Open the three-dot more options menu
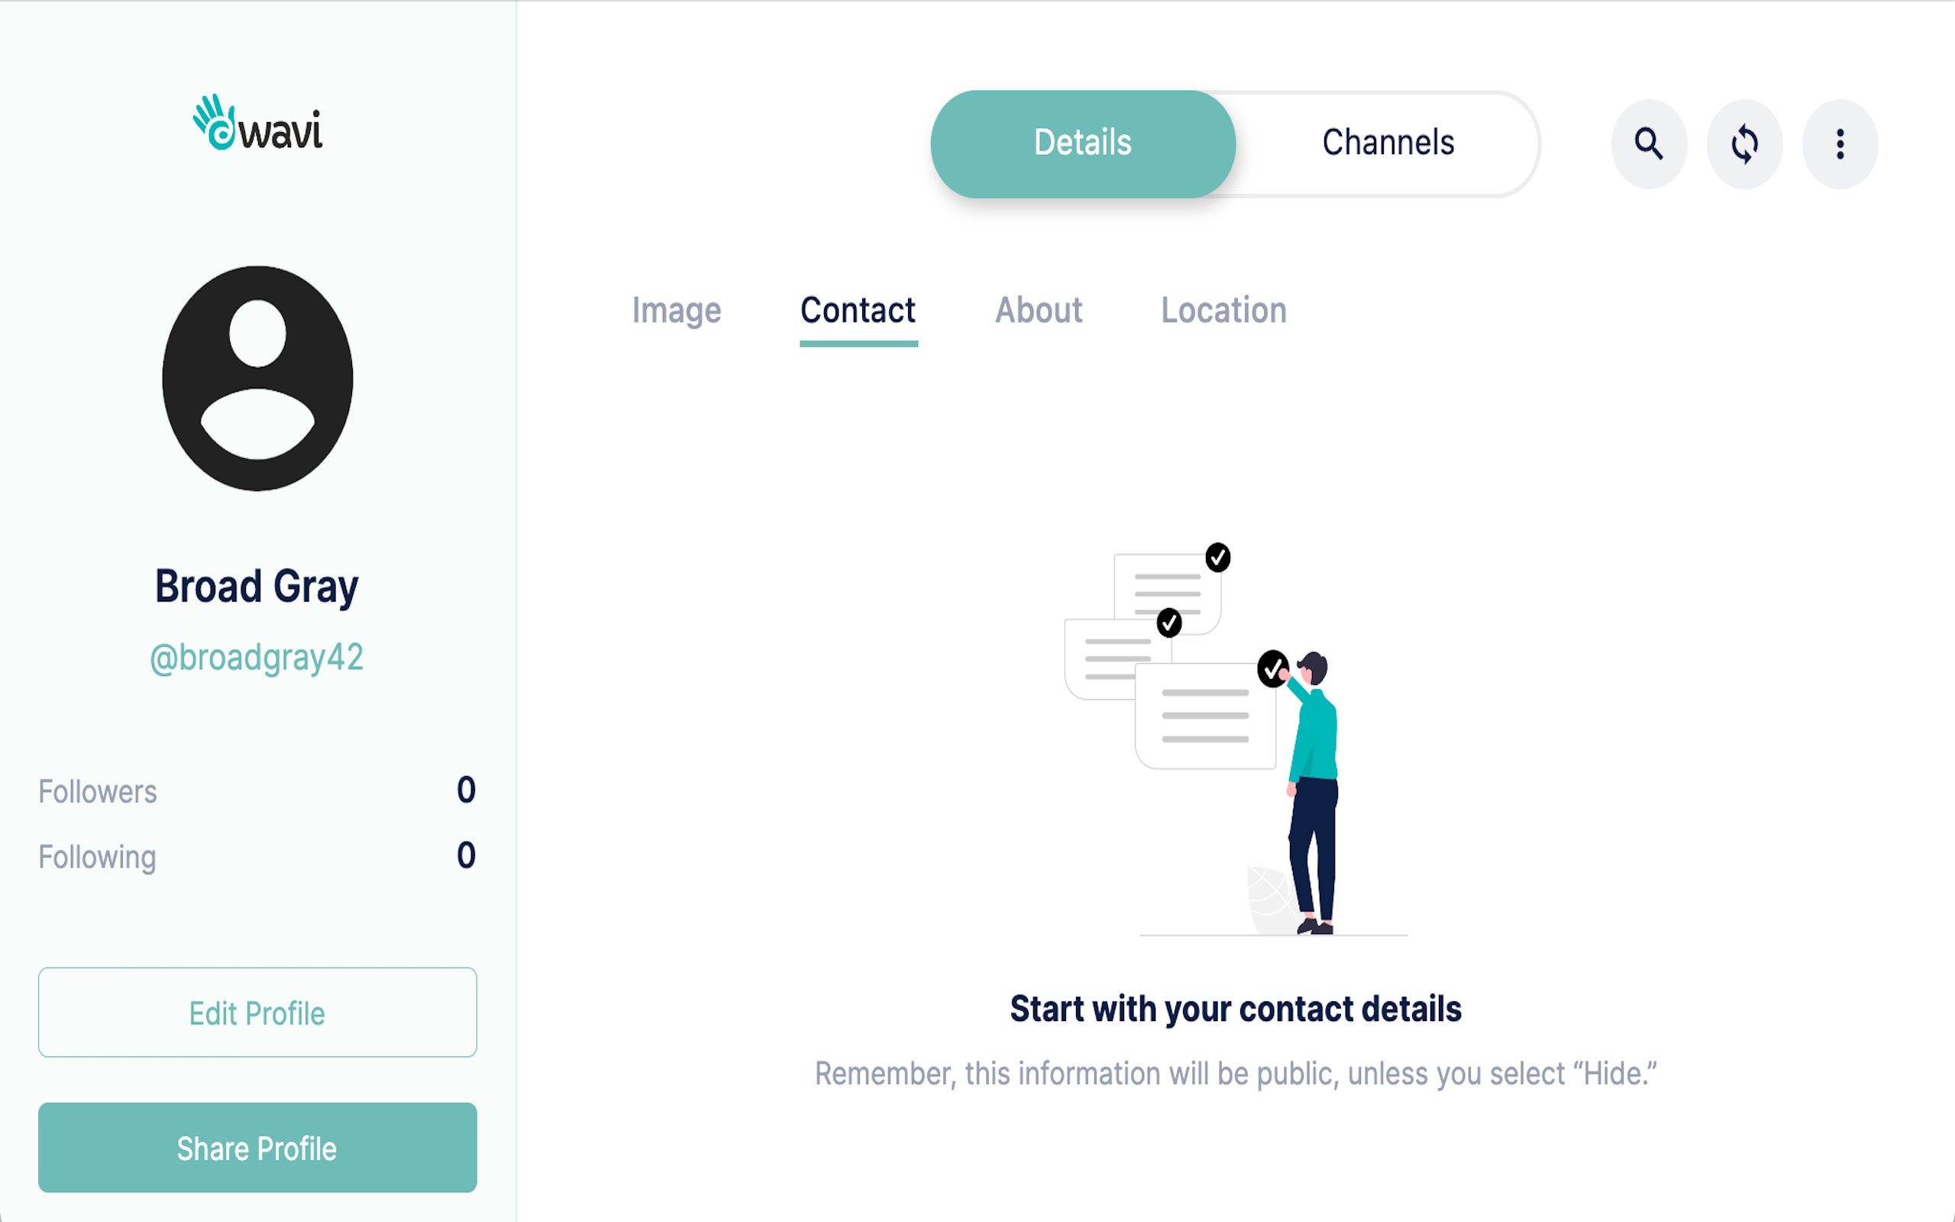Viewport: 1955px width, 1222px height. pyautogui.click(x=1840, y=144)
